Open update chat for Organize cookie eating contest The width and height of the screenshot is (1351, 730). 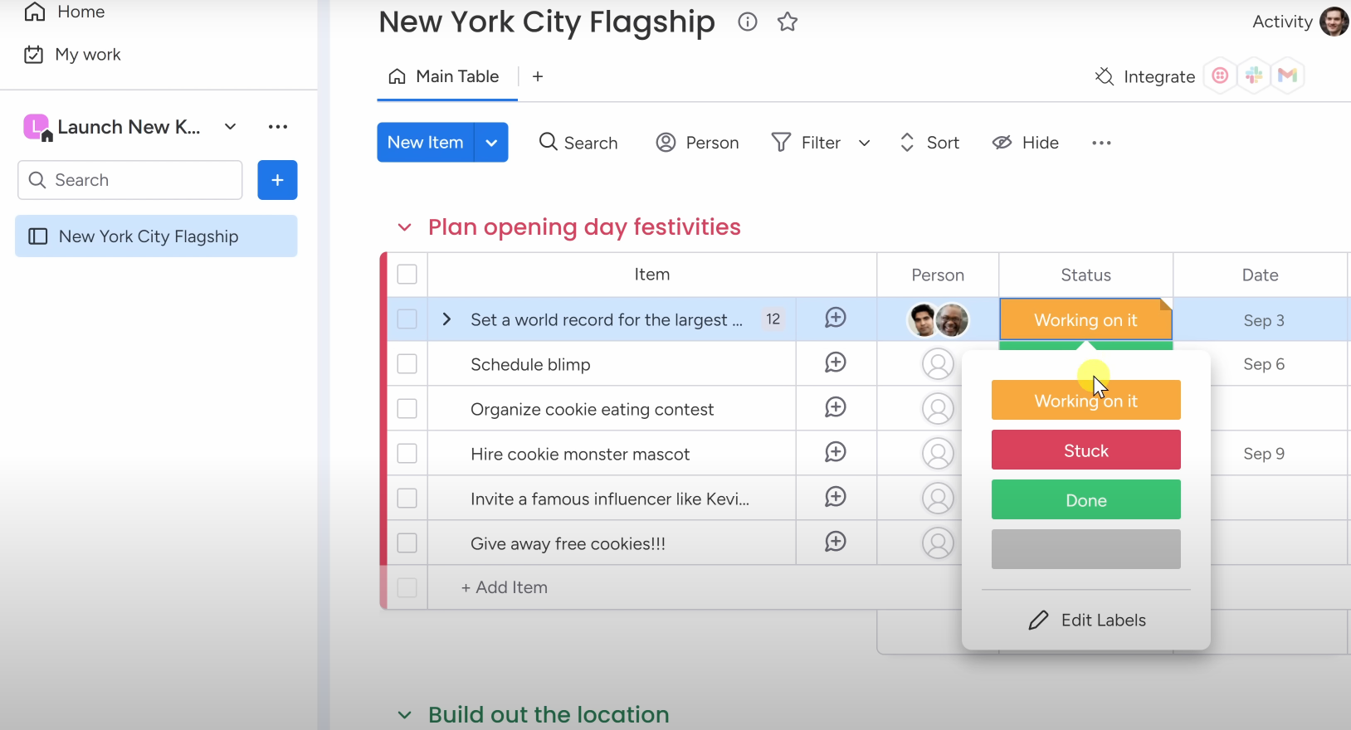coord(836,407)
